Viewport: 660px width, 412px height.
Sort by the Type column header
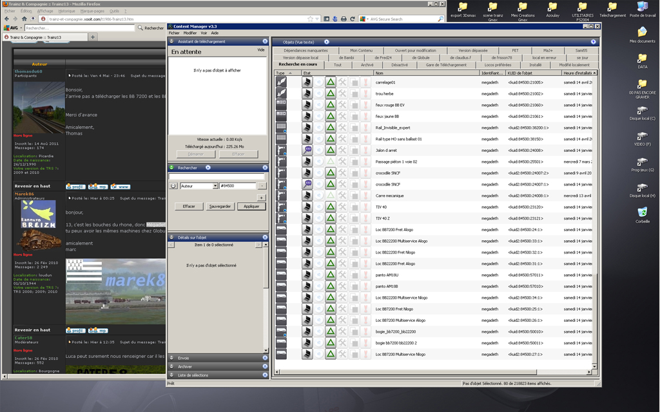[288, 73]
